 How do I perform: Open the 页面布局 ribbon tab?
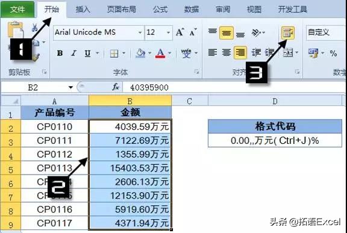122,9
